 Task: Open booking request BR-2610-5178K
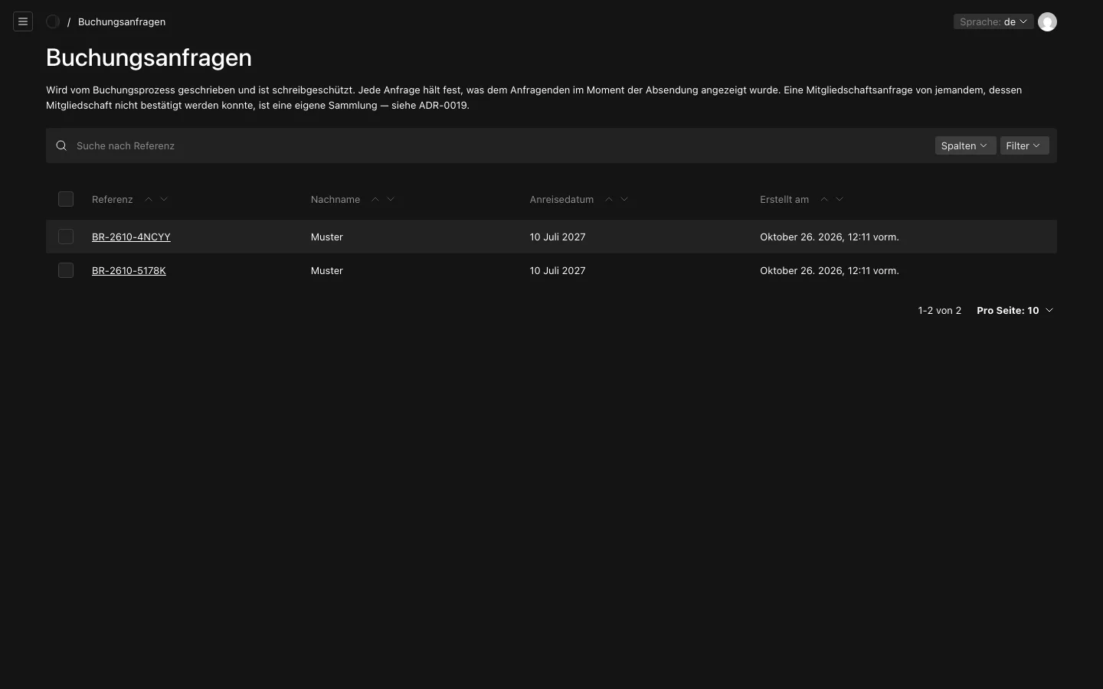click(129, 270)
